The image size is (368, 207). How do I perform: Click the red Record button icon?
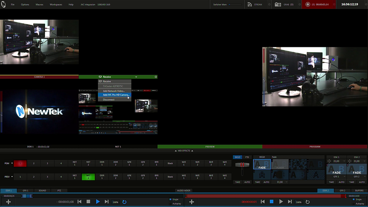point(308,5)
